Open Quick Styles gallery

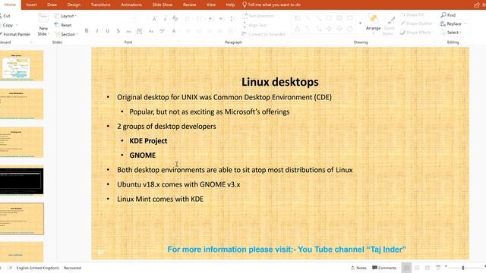[x=389, y=25]
